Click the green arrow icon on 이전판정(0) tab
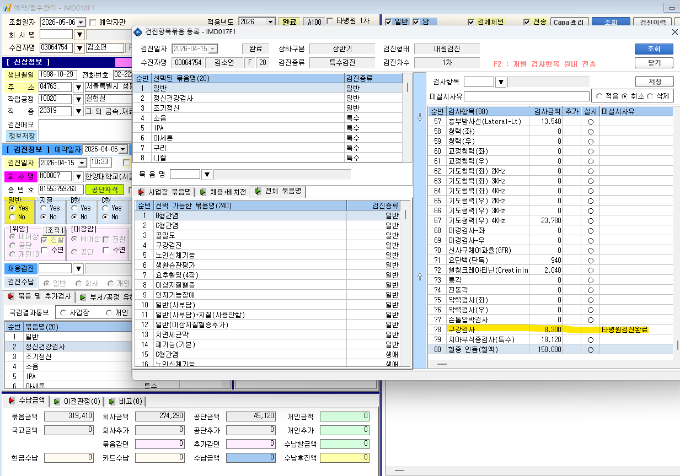 (x=58, y=401)
